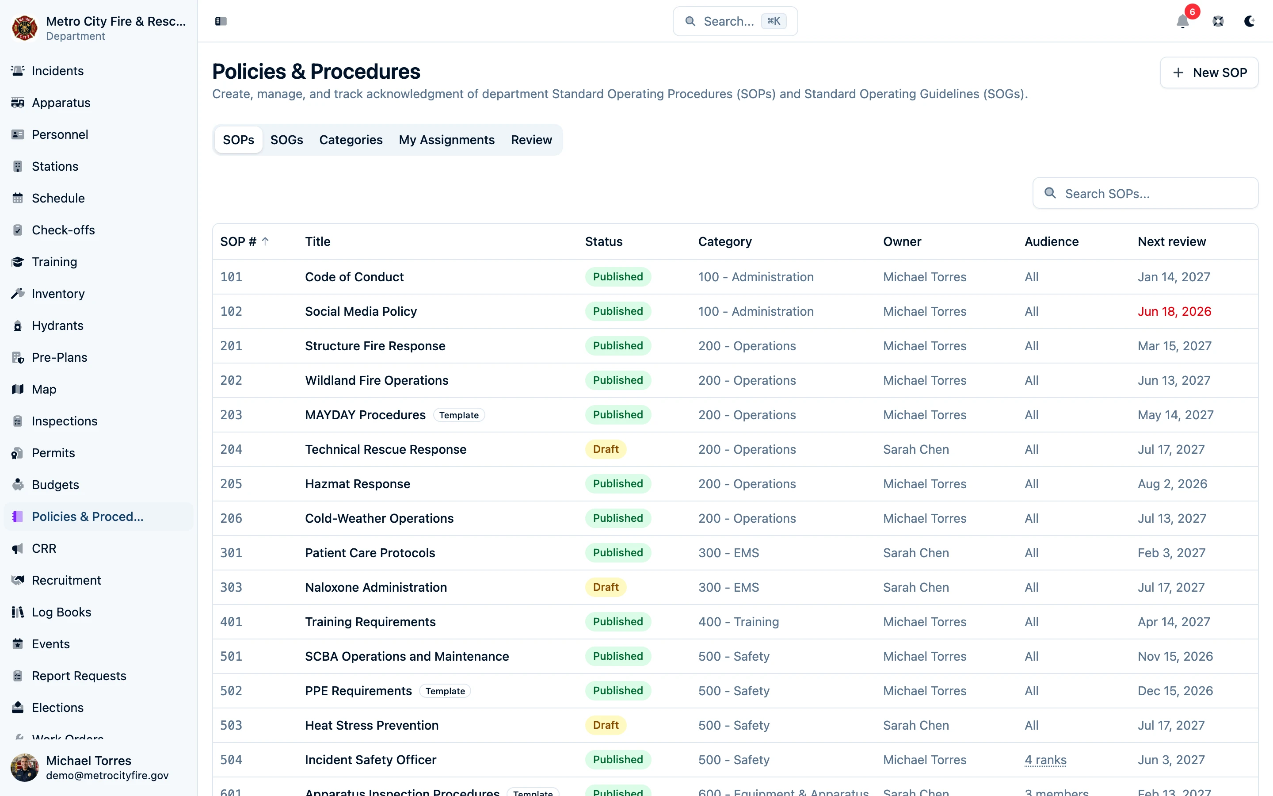Click the Draft badge for Technical Rescue Response

[606, 449]
